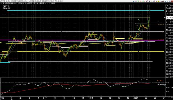173x100 pixels.
Task: Click the current price tag 3425.90
Action: tap(169, 17)
